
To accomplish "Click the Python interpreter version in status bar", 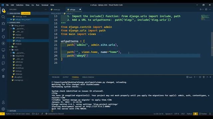I will click(18, 114).
